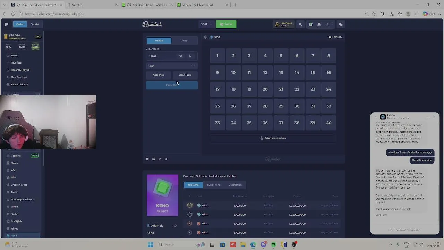Select Keno number 33
Viewport: 444px width, 250px height.
click(x=217, y=123)
